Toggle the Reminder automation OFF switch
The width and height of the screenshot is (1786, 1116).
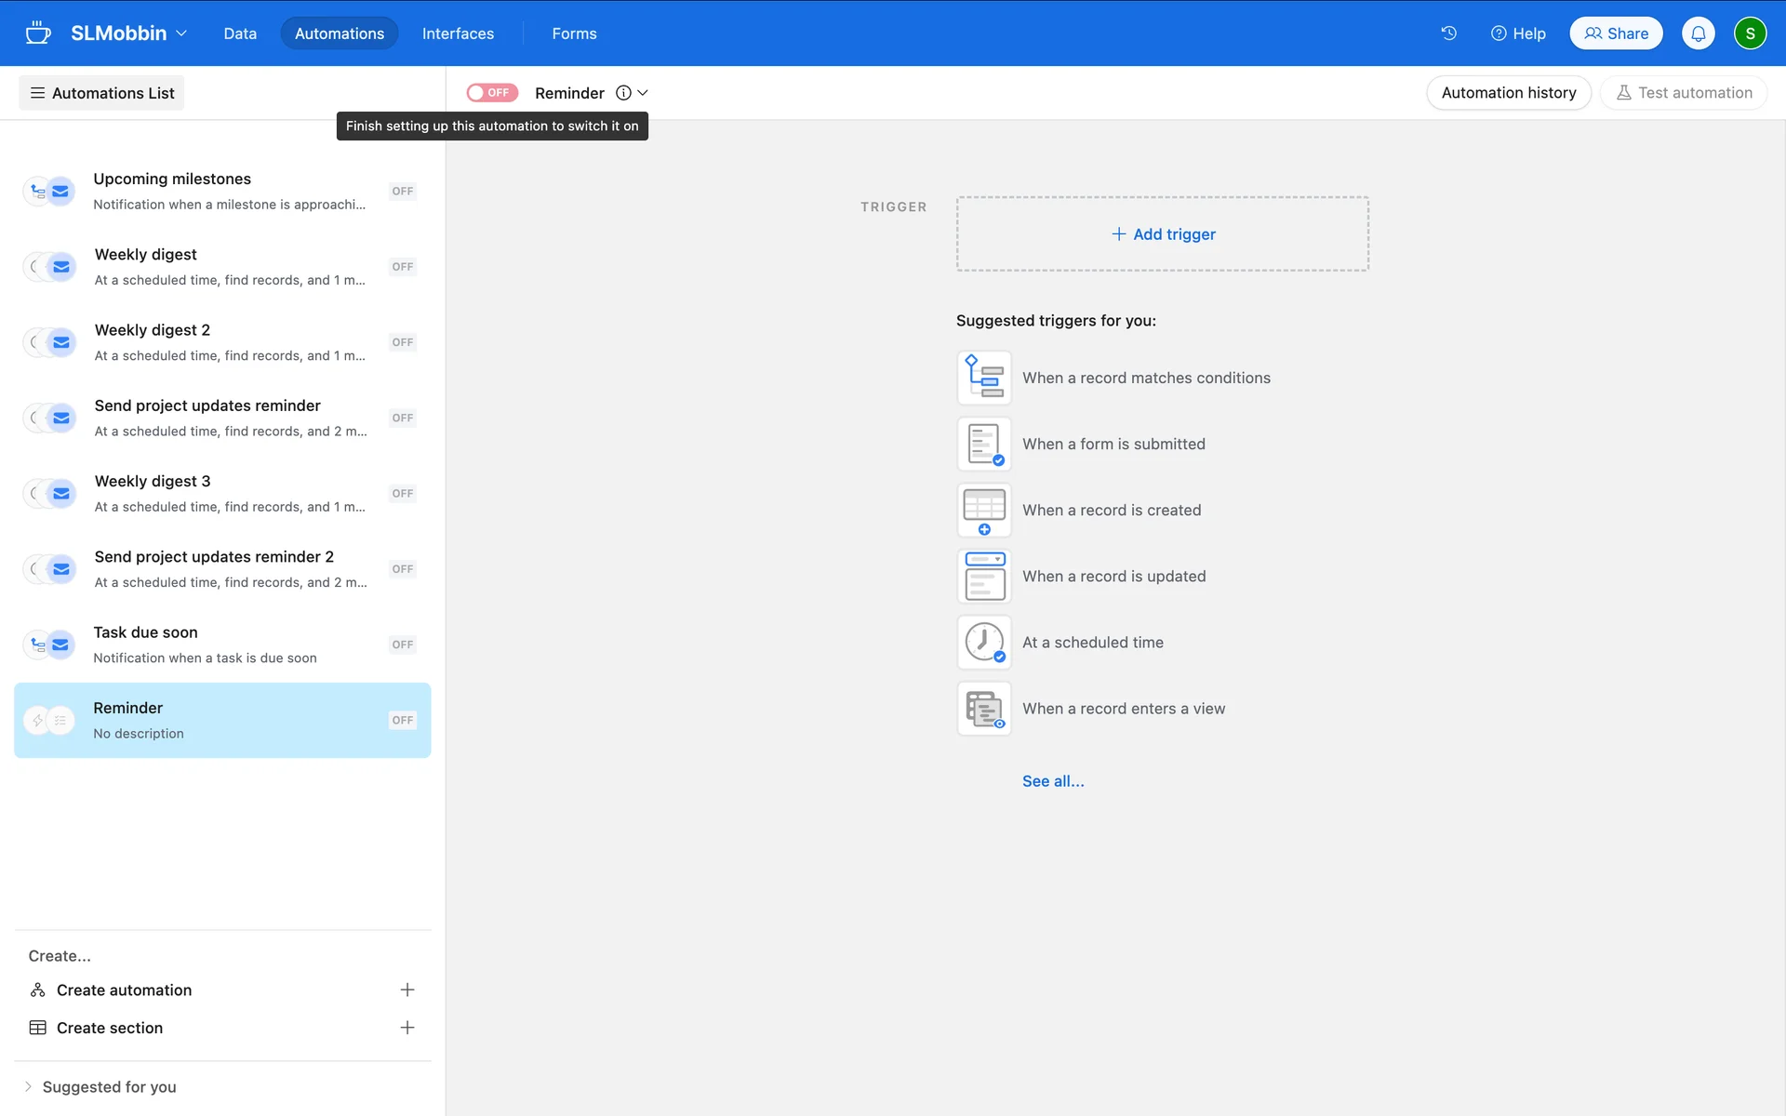(x=491, y=93)
